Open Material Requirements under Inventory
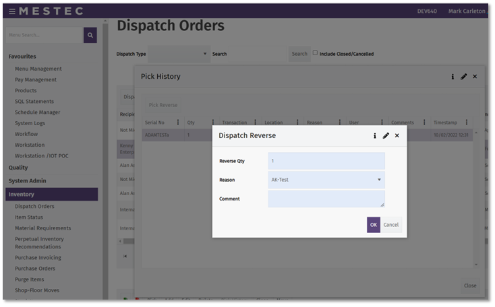This screenshot has height=307, width=495. [42, 228]
